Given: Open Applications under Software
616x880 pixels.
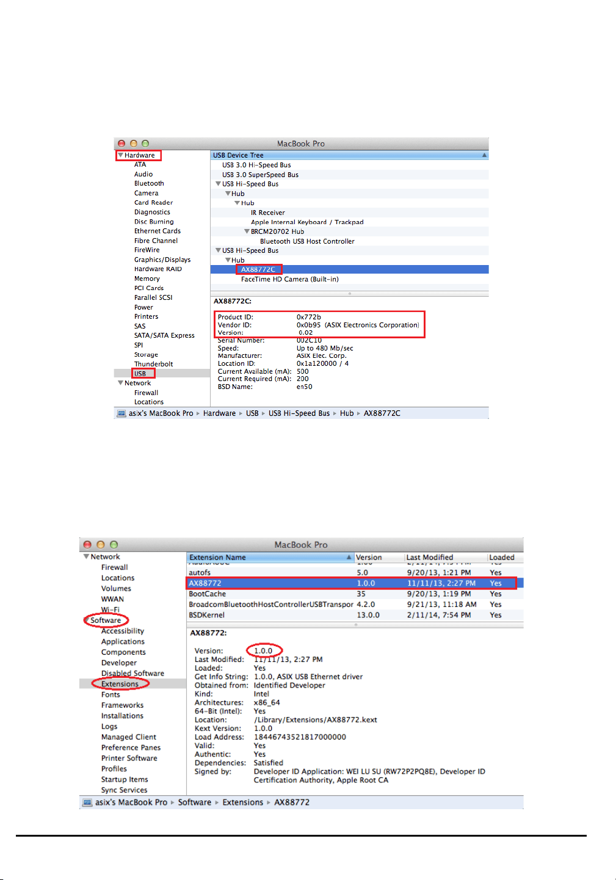Looking at the screenshot, I should pyautogui.click(x=123, y=642).
